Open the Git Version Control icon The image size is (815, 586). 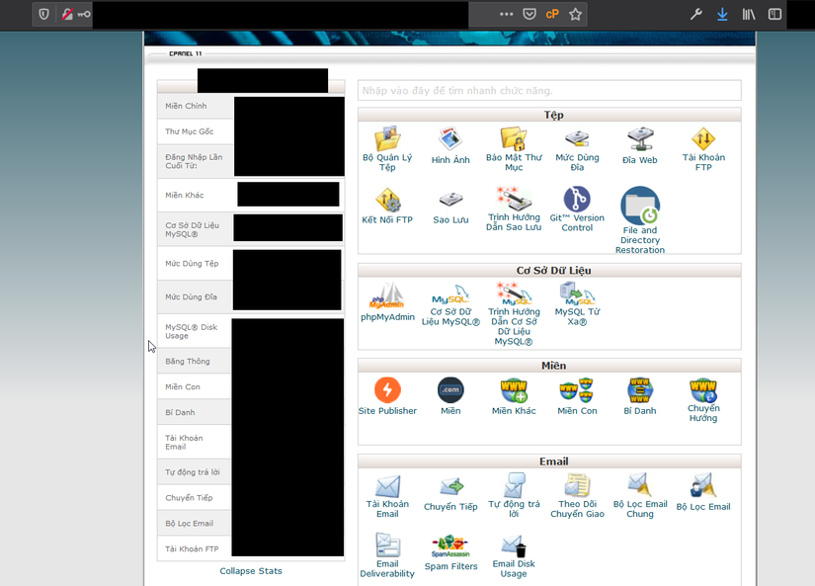(x=577, y=200)
